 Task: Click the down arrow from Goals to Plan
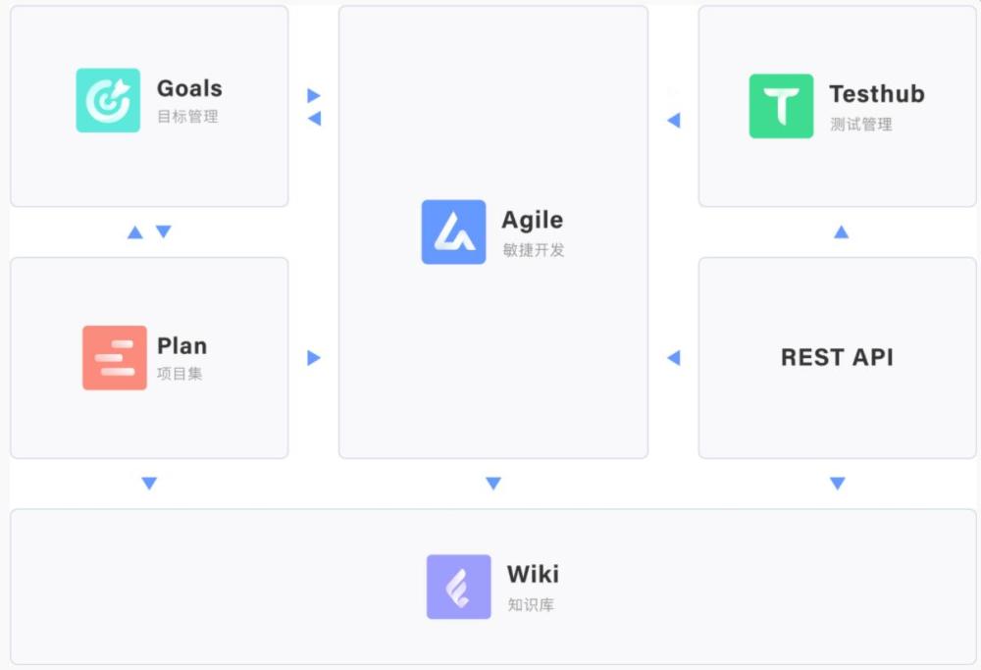point(163,232)
